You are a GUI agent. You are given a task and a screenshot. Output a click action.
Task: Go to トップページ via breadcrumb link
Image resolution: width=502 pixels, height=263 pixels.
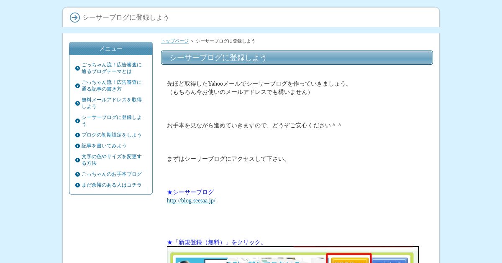[175, 41]
